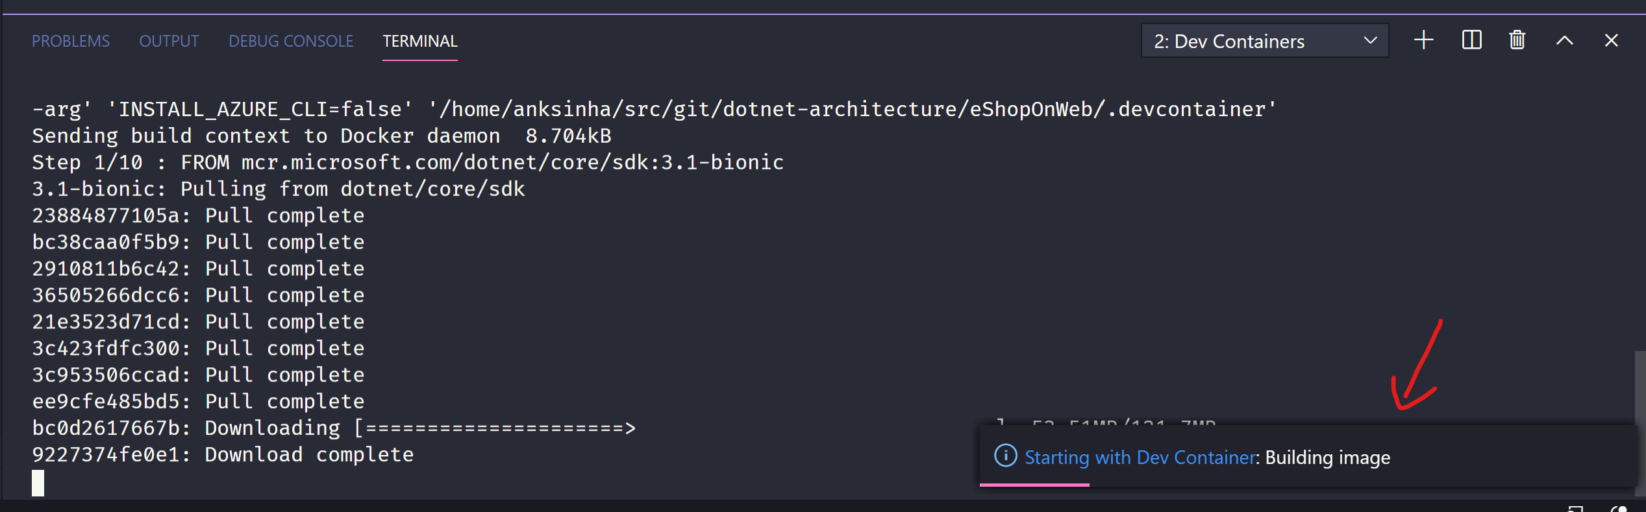This screenshot has height=512, width=1646.
Task: Maximize the panel with the chevron icon
Action: click(x=1565, y=40)
